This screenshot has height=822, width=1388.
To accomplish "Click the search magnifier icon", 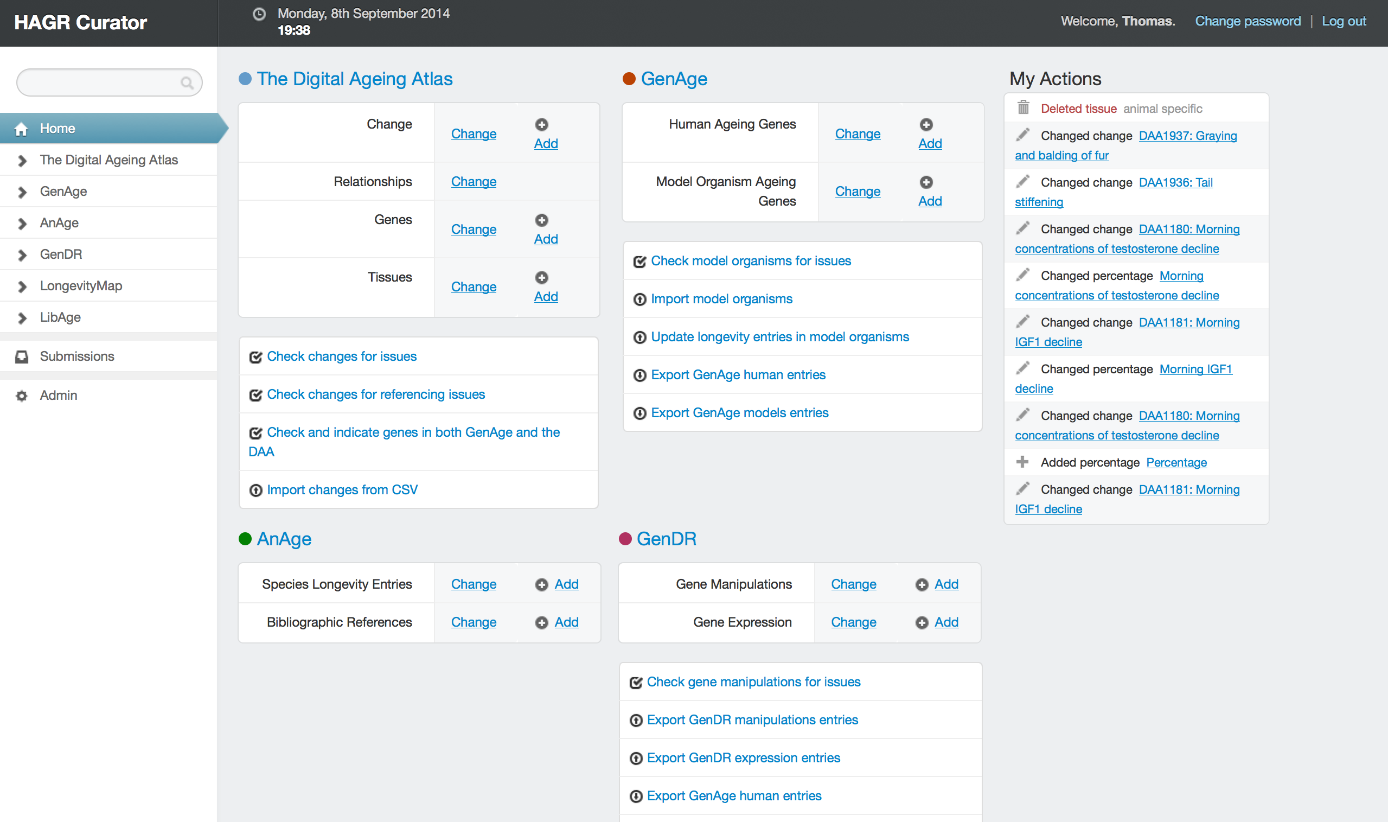I will 187,83.
